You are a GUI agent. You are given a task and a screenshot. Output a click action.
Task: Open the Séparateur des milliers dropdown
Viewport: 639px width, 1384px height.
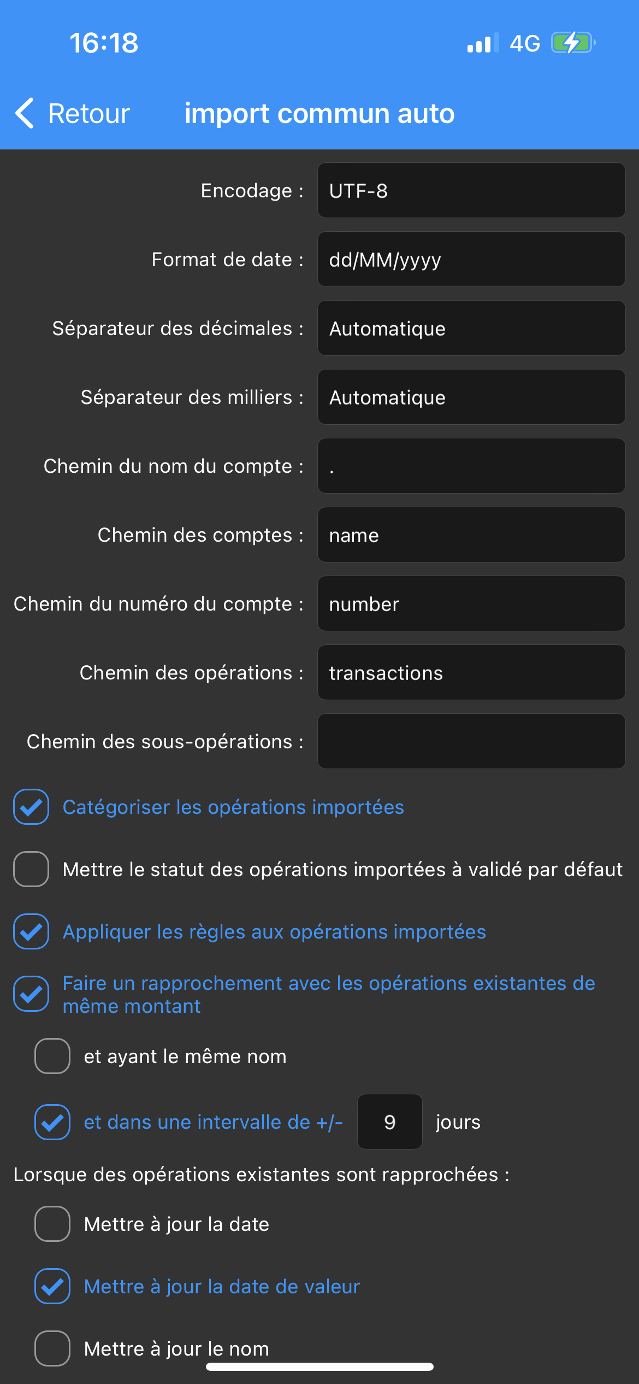click(471, 397)
